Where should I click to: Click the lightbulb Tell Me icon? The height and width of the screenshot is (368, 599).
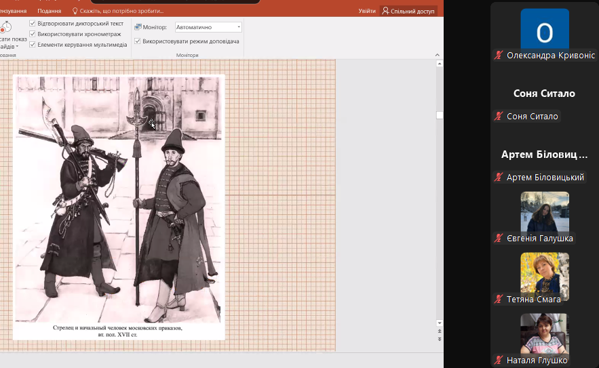point(75,11)
